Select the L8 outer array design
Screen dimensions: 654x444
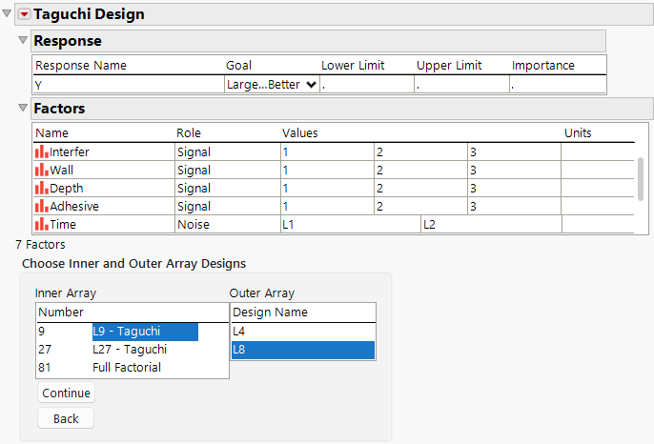[x=303, y=351]
